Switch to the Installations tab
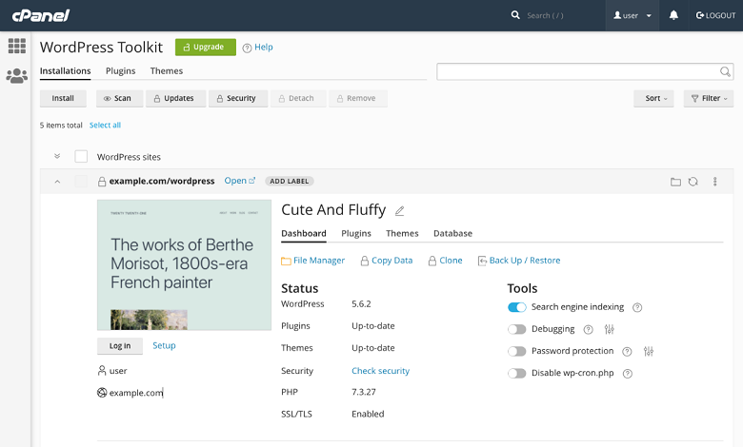Viewport: 743px width, 447px height. [66, 71]
